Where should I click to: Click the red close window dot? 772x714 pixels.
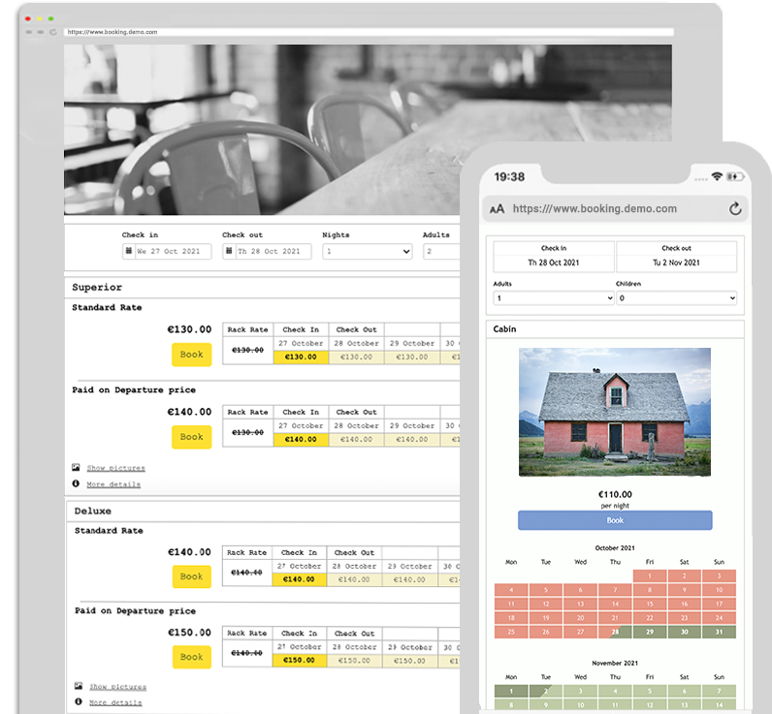tap(28, 18)
